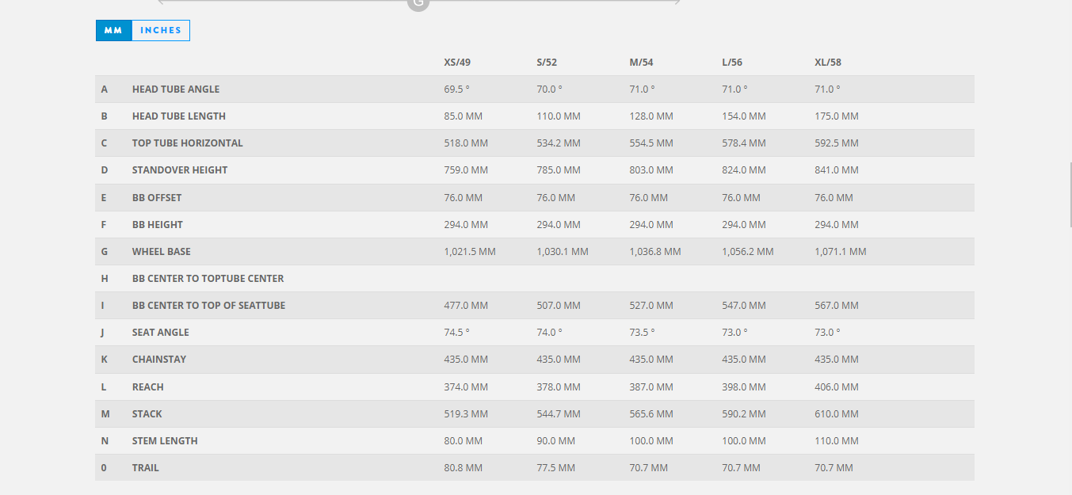Select the XS/49 size column header

tap(457, 63)
